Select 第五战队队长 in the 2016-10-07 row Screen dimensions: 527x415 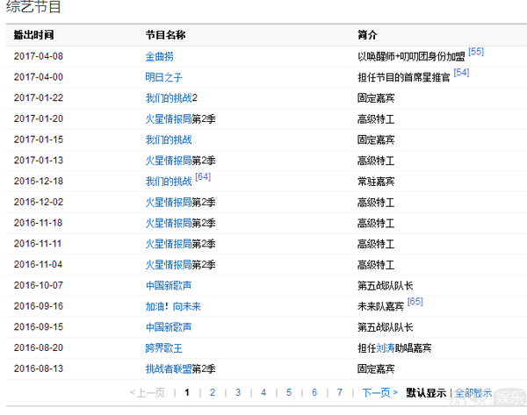point(386,285)
